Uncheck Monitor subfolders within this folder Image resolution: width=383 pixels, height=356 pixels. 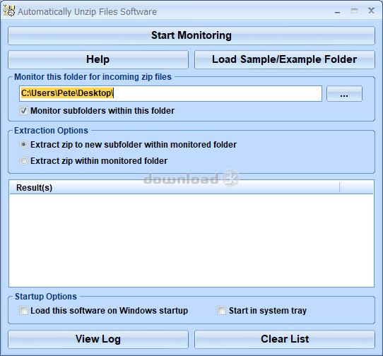pos(24,111)
